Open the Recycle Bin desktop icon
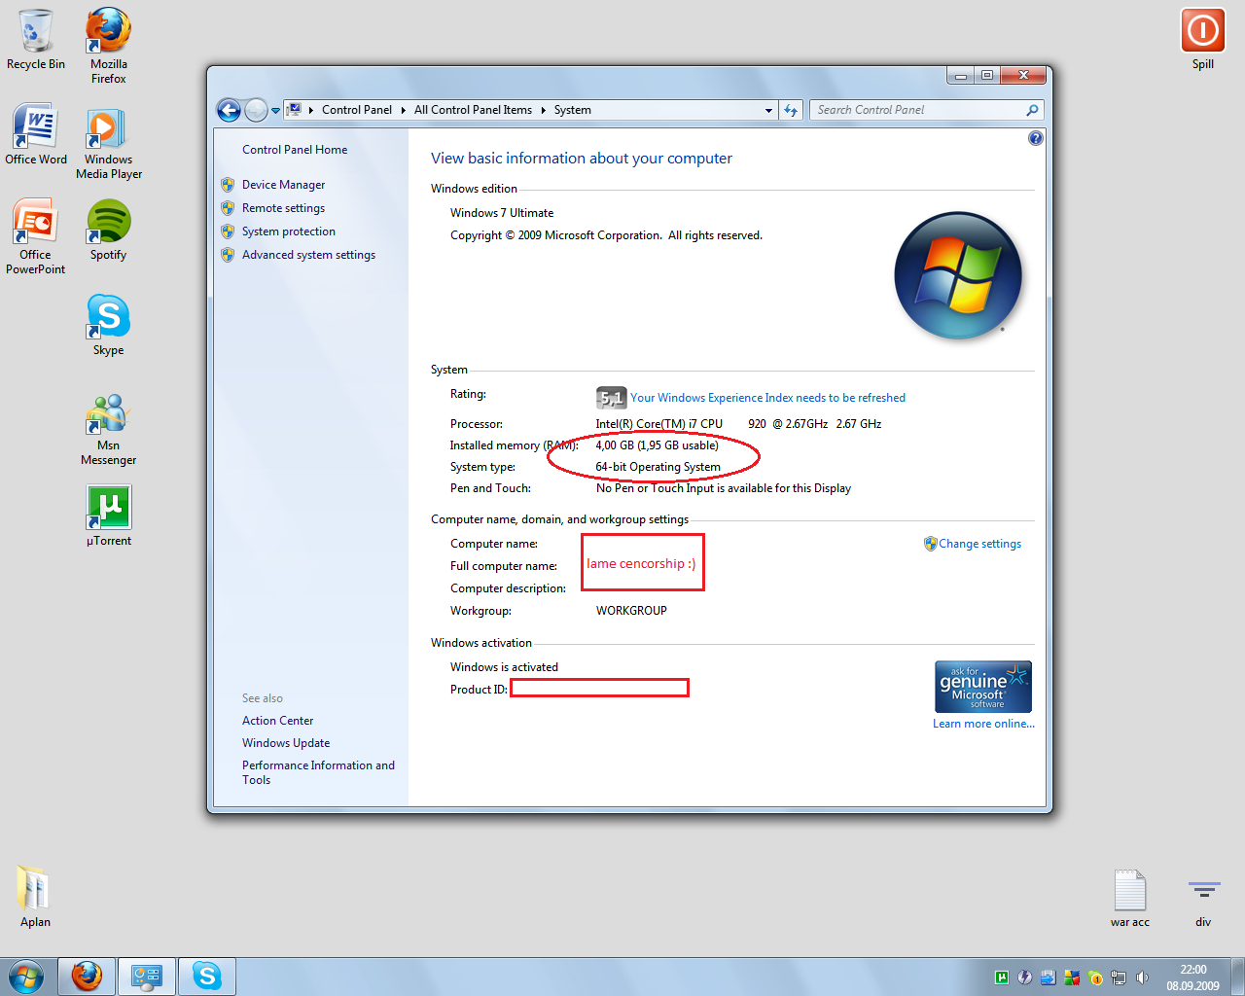 (x=36, y=39)
